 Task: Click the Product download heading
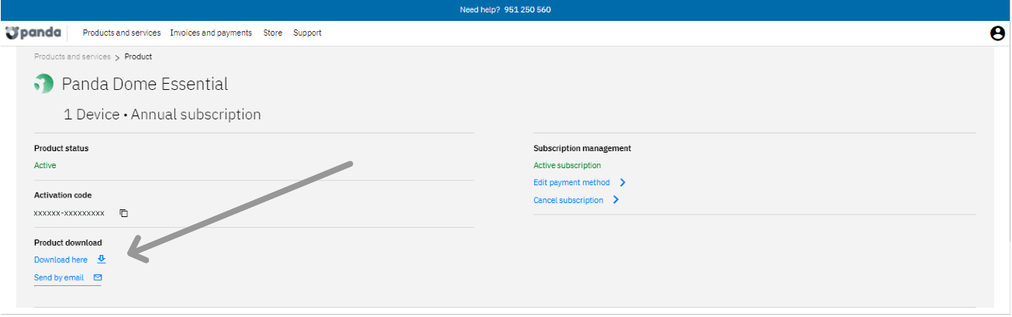(68, 243)
